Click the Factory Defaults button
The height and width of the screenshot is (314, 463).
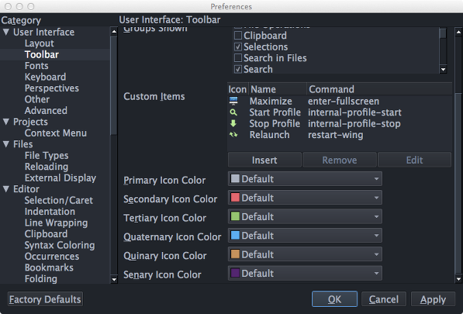point(45,299)
